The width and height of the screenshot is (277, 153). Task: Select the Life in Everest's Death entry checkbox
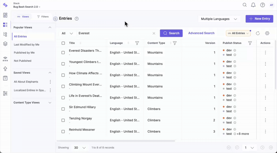63,98
